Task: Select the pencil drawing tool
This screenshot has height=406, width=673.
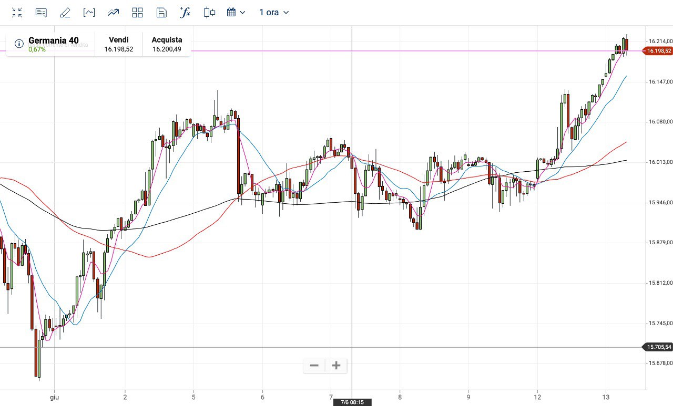Action: 65,13
